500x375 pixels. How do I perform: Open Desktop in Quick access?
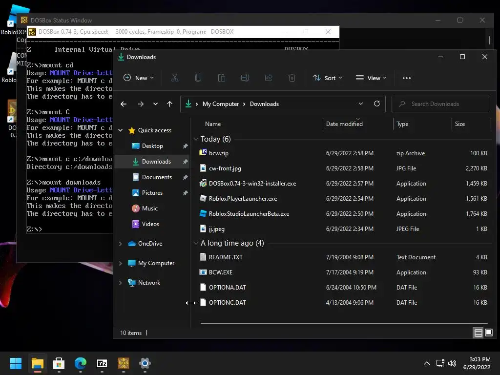pos(152,146)
